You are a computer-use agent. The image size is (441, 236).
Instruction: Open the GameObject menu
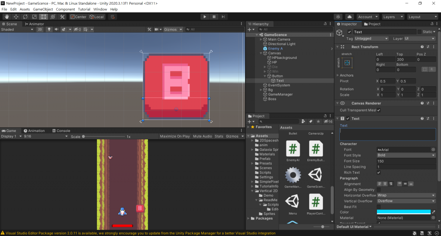coord(43,9)
